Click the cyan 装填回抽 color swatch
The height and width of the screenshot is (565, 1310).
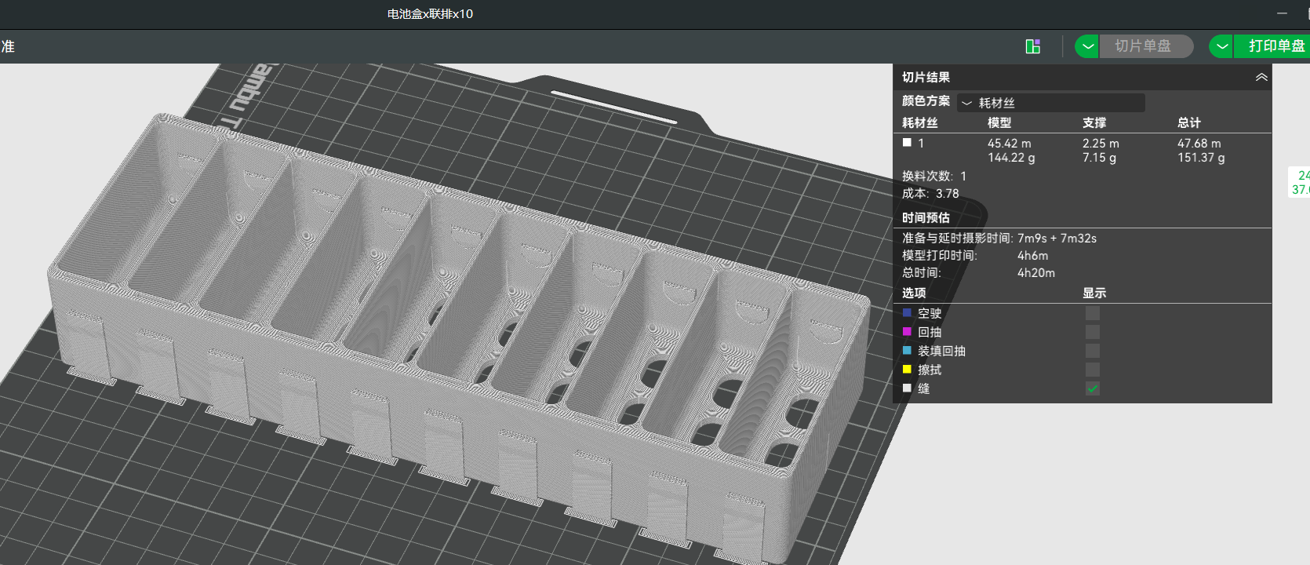[907, 350]
